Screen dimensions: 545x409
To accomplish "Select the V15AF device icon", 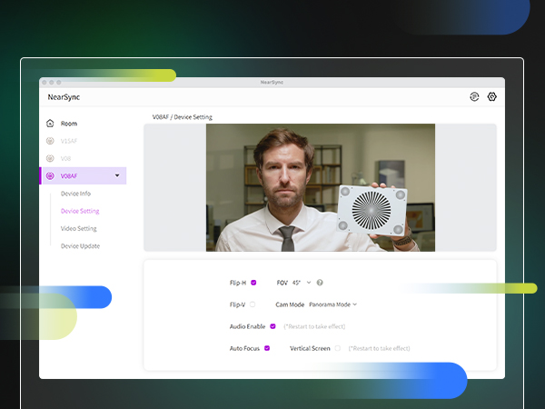I will (x=50, y=141).
